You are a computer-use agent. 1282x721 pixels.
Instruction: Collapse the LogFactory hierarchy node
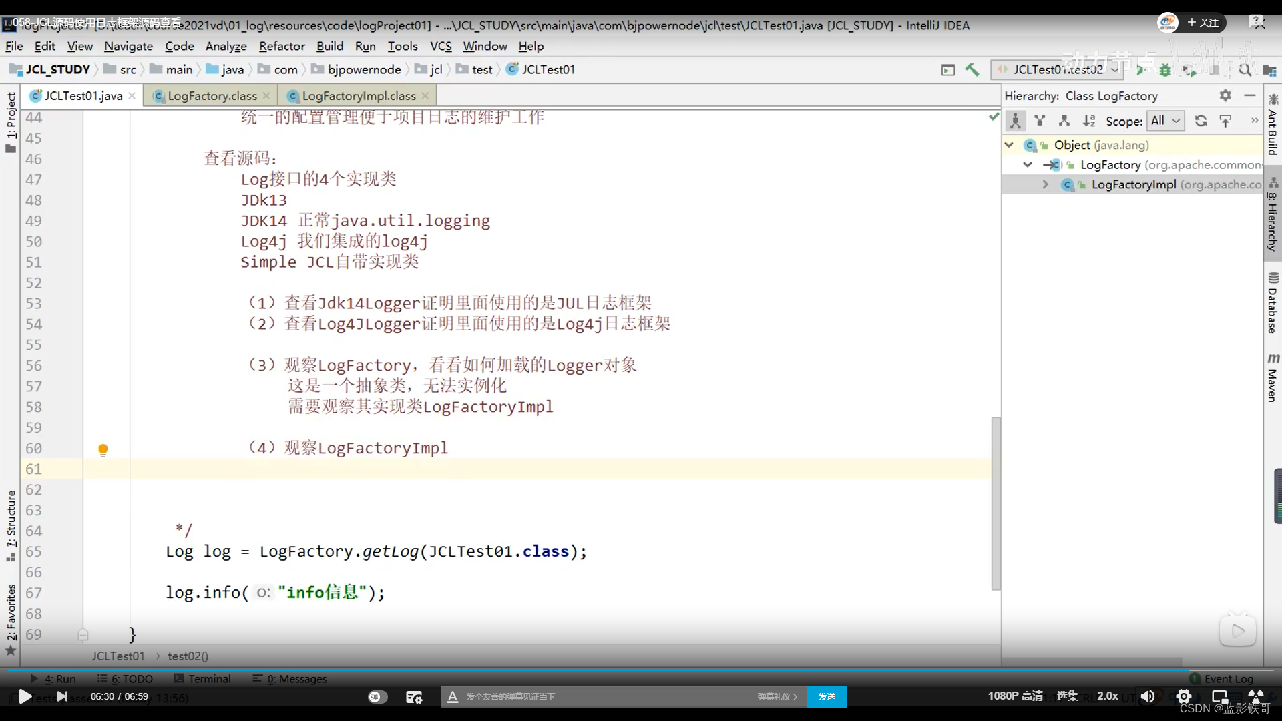coord(1028,165)
